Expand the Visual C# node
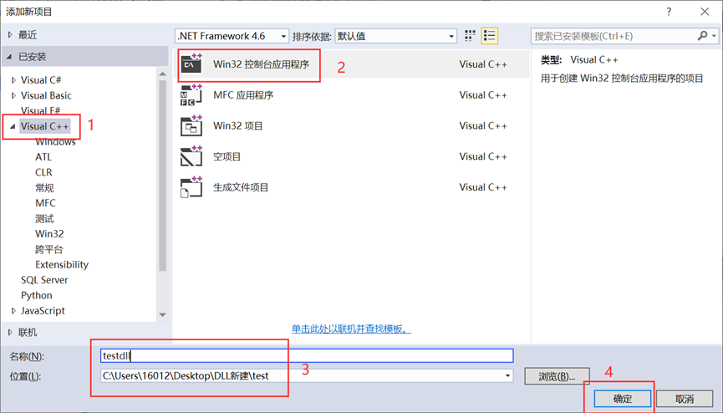Image resolution: width=723 pixels, height=413 pixels. click(x=14, y=80)
